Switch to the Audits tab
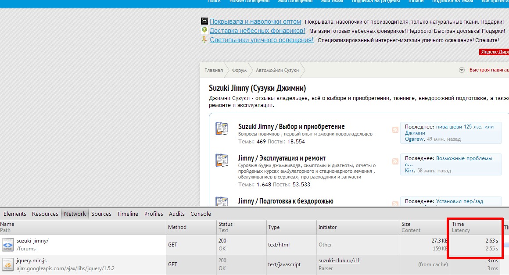Screen dimensions: 509x275 tap(176, 214)
